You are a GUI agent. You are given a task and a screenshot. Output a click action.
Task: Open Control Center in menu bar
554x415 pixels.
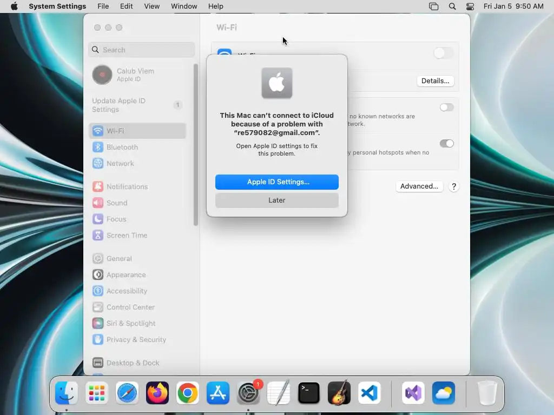[x=470, y=6]
